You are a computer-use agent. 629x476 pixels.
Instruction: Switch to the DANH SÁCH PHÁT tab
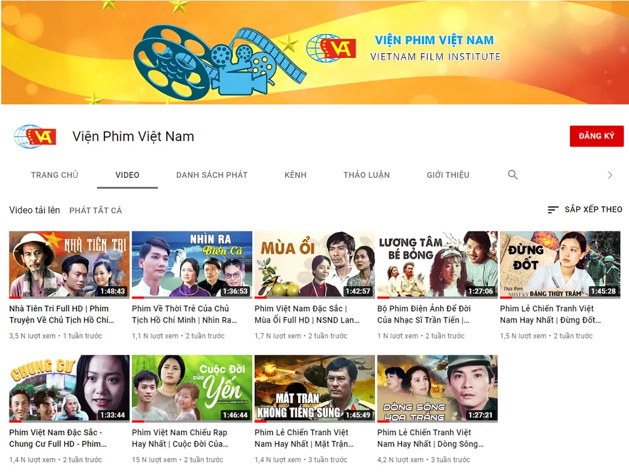pos(211,175)
